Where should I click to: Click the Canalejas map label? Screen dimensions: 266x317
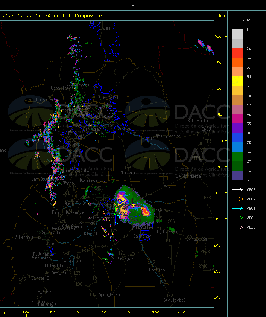[x=197, y=239]
